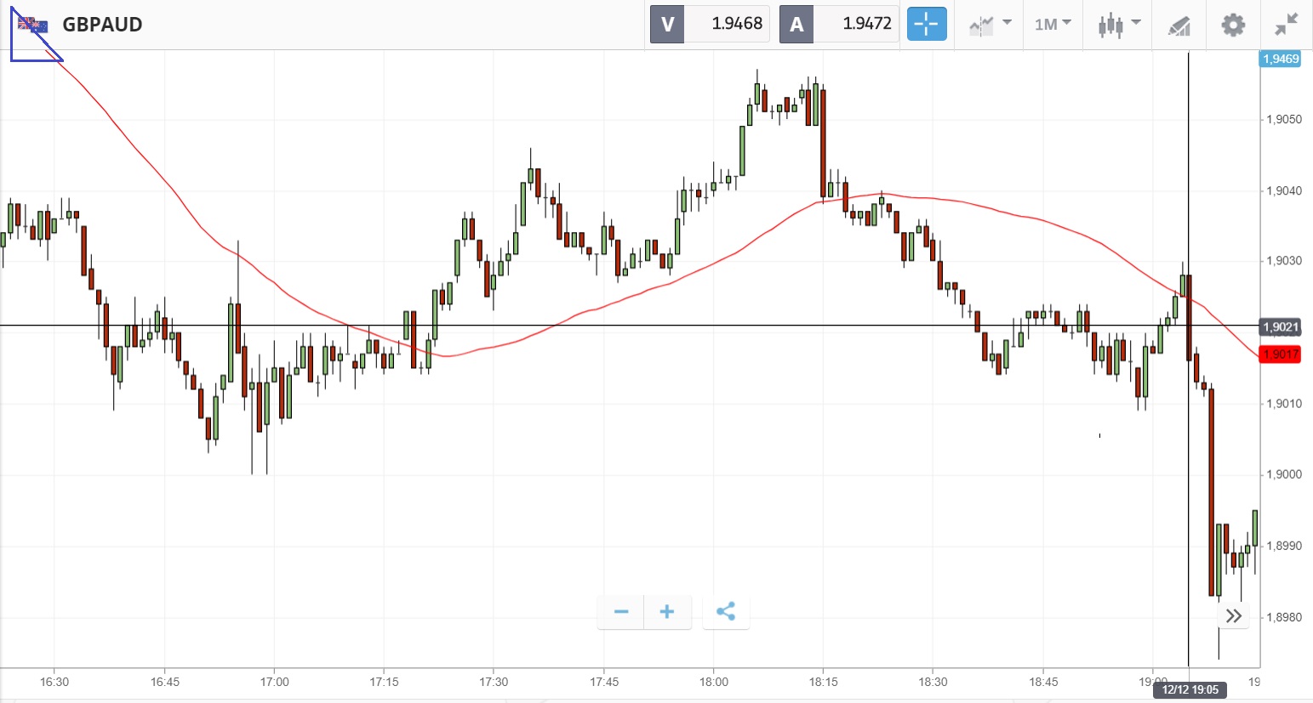This screenshot has width=1313, height=703.
Task: Select the drawing tools pencil icon
Action: [x=1179, y=26]
